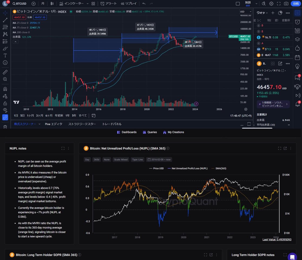
Task: Select the text annotation tool
Action: click(5, 56)
